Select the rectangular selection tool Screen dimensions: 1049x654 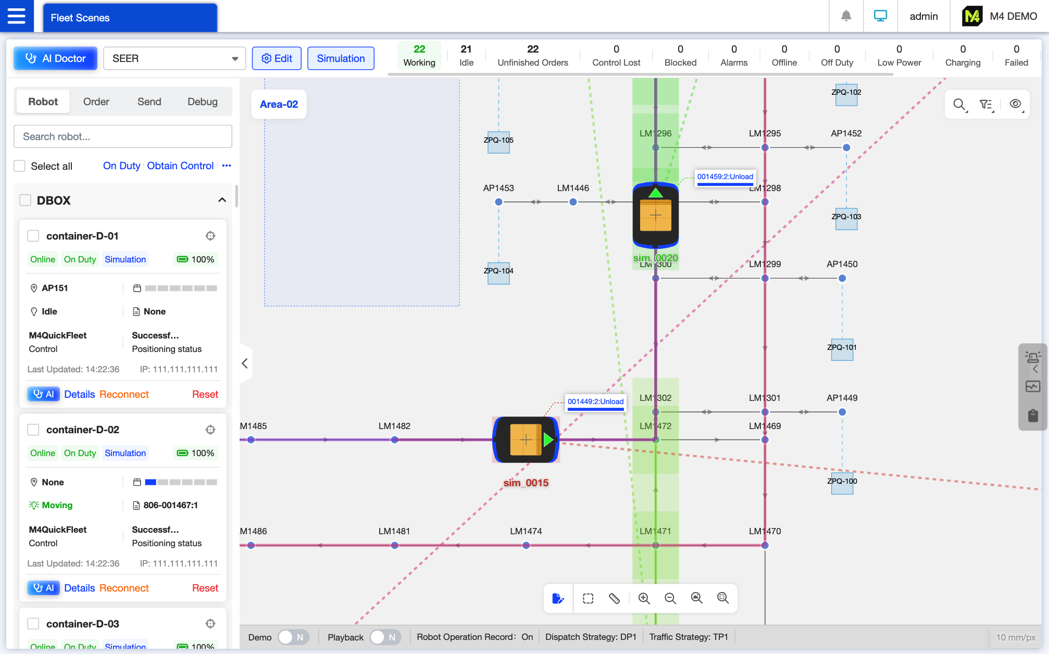coord(588,598)
